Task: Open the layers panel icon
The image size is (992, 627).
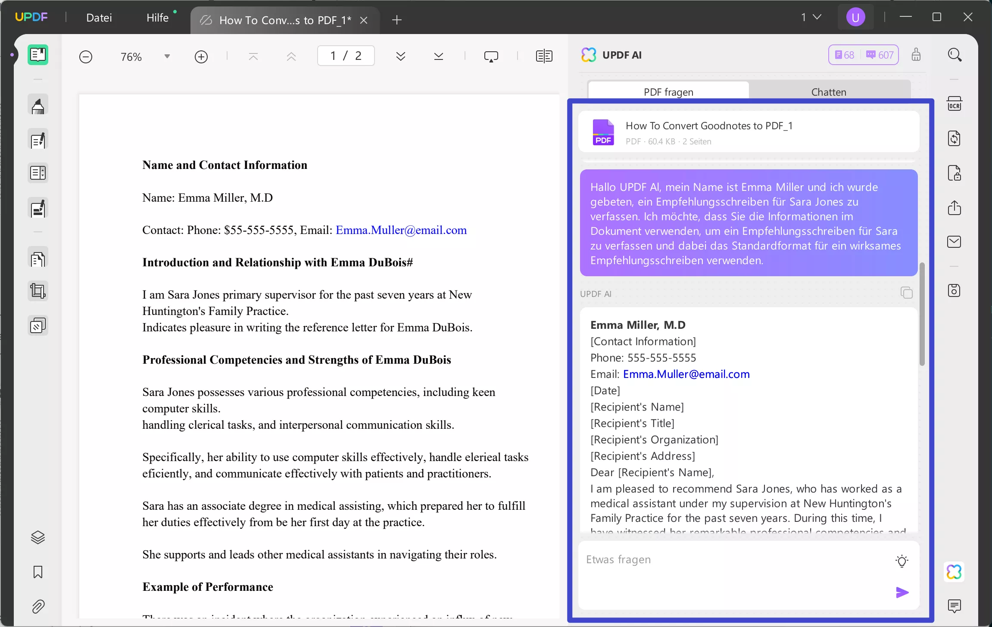Action: click(x=38, y=537)
